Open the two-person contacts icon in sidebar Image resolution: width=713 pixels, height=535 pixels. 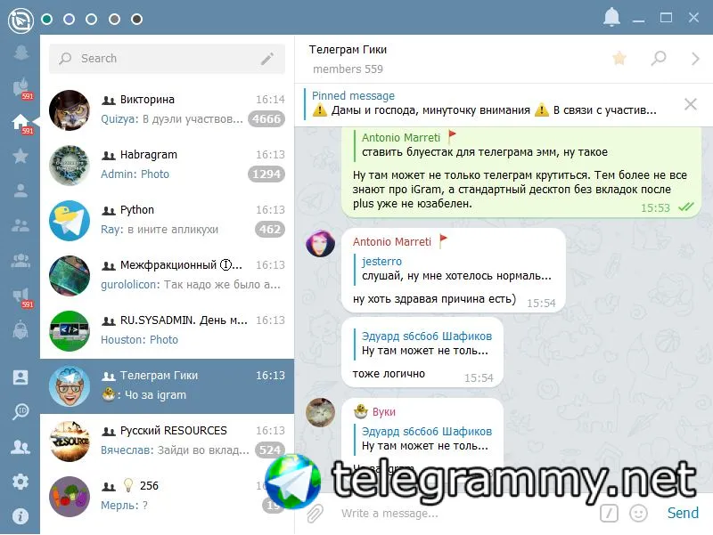coord(20,448)
